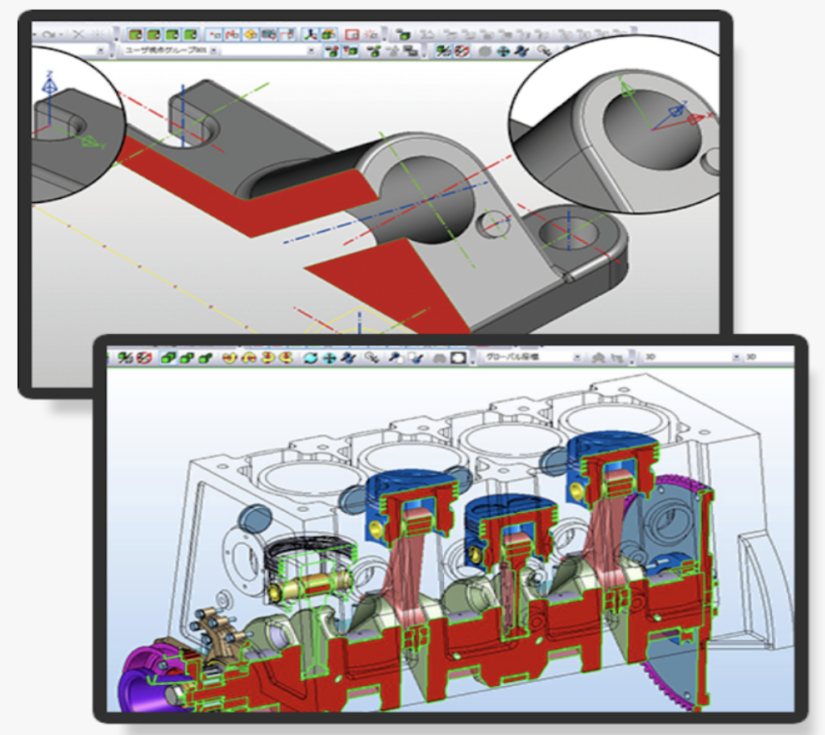
Task: Click the red X delete icon in top toolbar
Action: coord(79,35)
